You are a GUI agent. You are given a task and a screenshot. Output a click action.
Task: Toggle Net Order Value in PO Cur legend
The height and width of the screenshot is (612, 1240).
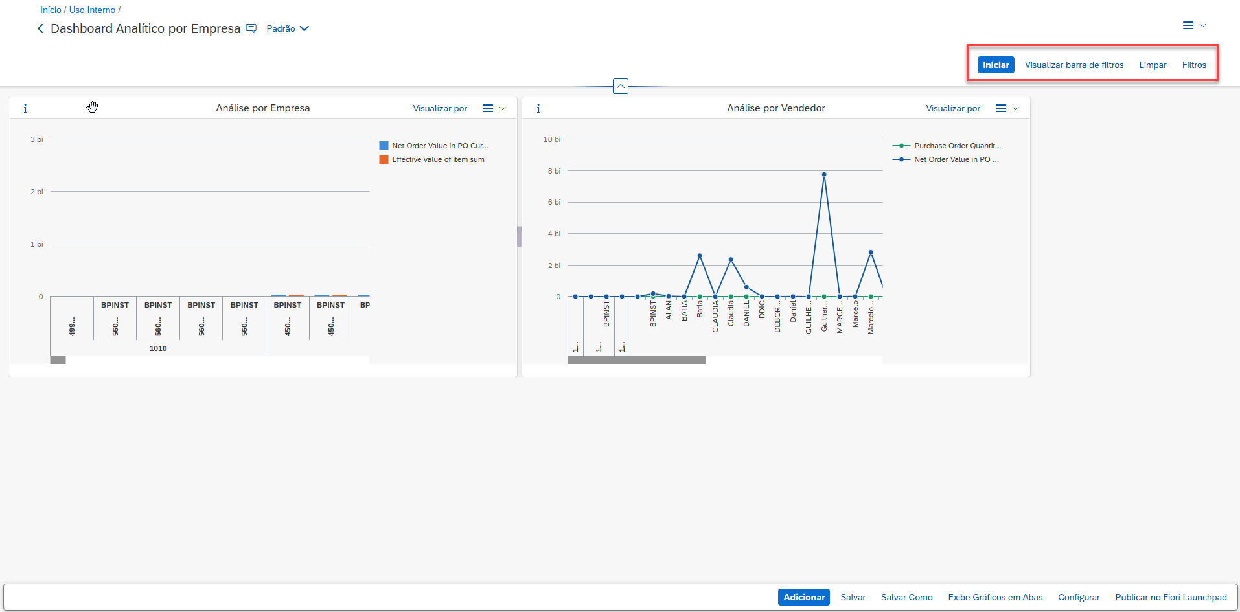(440, 146)
